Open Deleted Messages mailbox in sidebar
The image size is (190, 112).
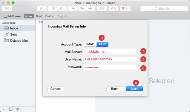click(x=18, y=40)
